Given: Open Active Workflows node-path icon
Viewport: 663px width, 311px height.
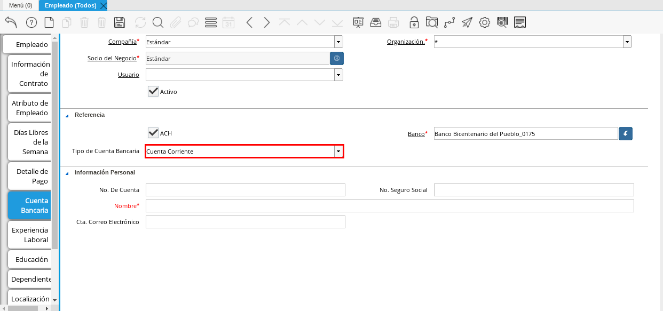Looking at the screenshot, I should [449, 22].
